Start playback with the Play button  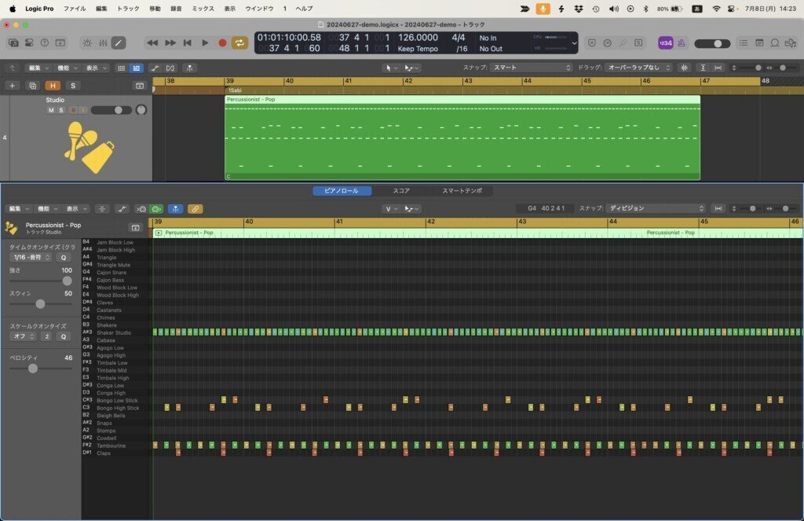click(x=205, y=43)
